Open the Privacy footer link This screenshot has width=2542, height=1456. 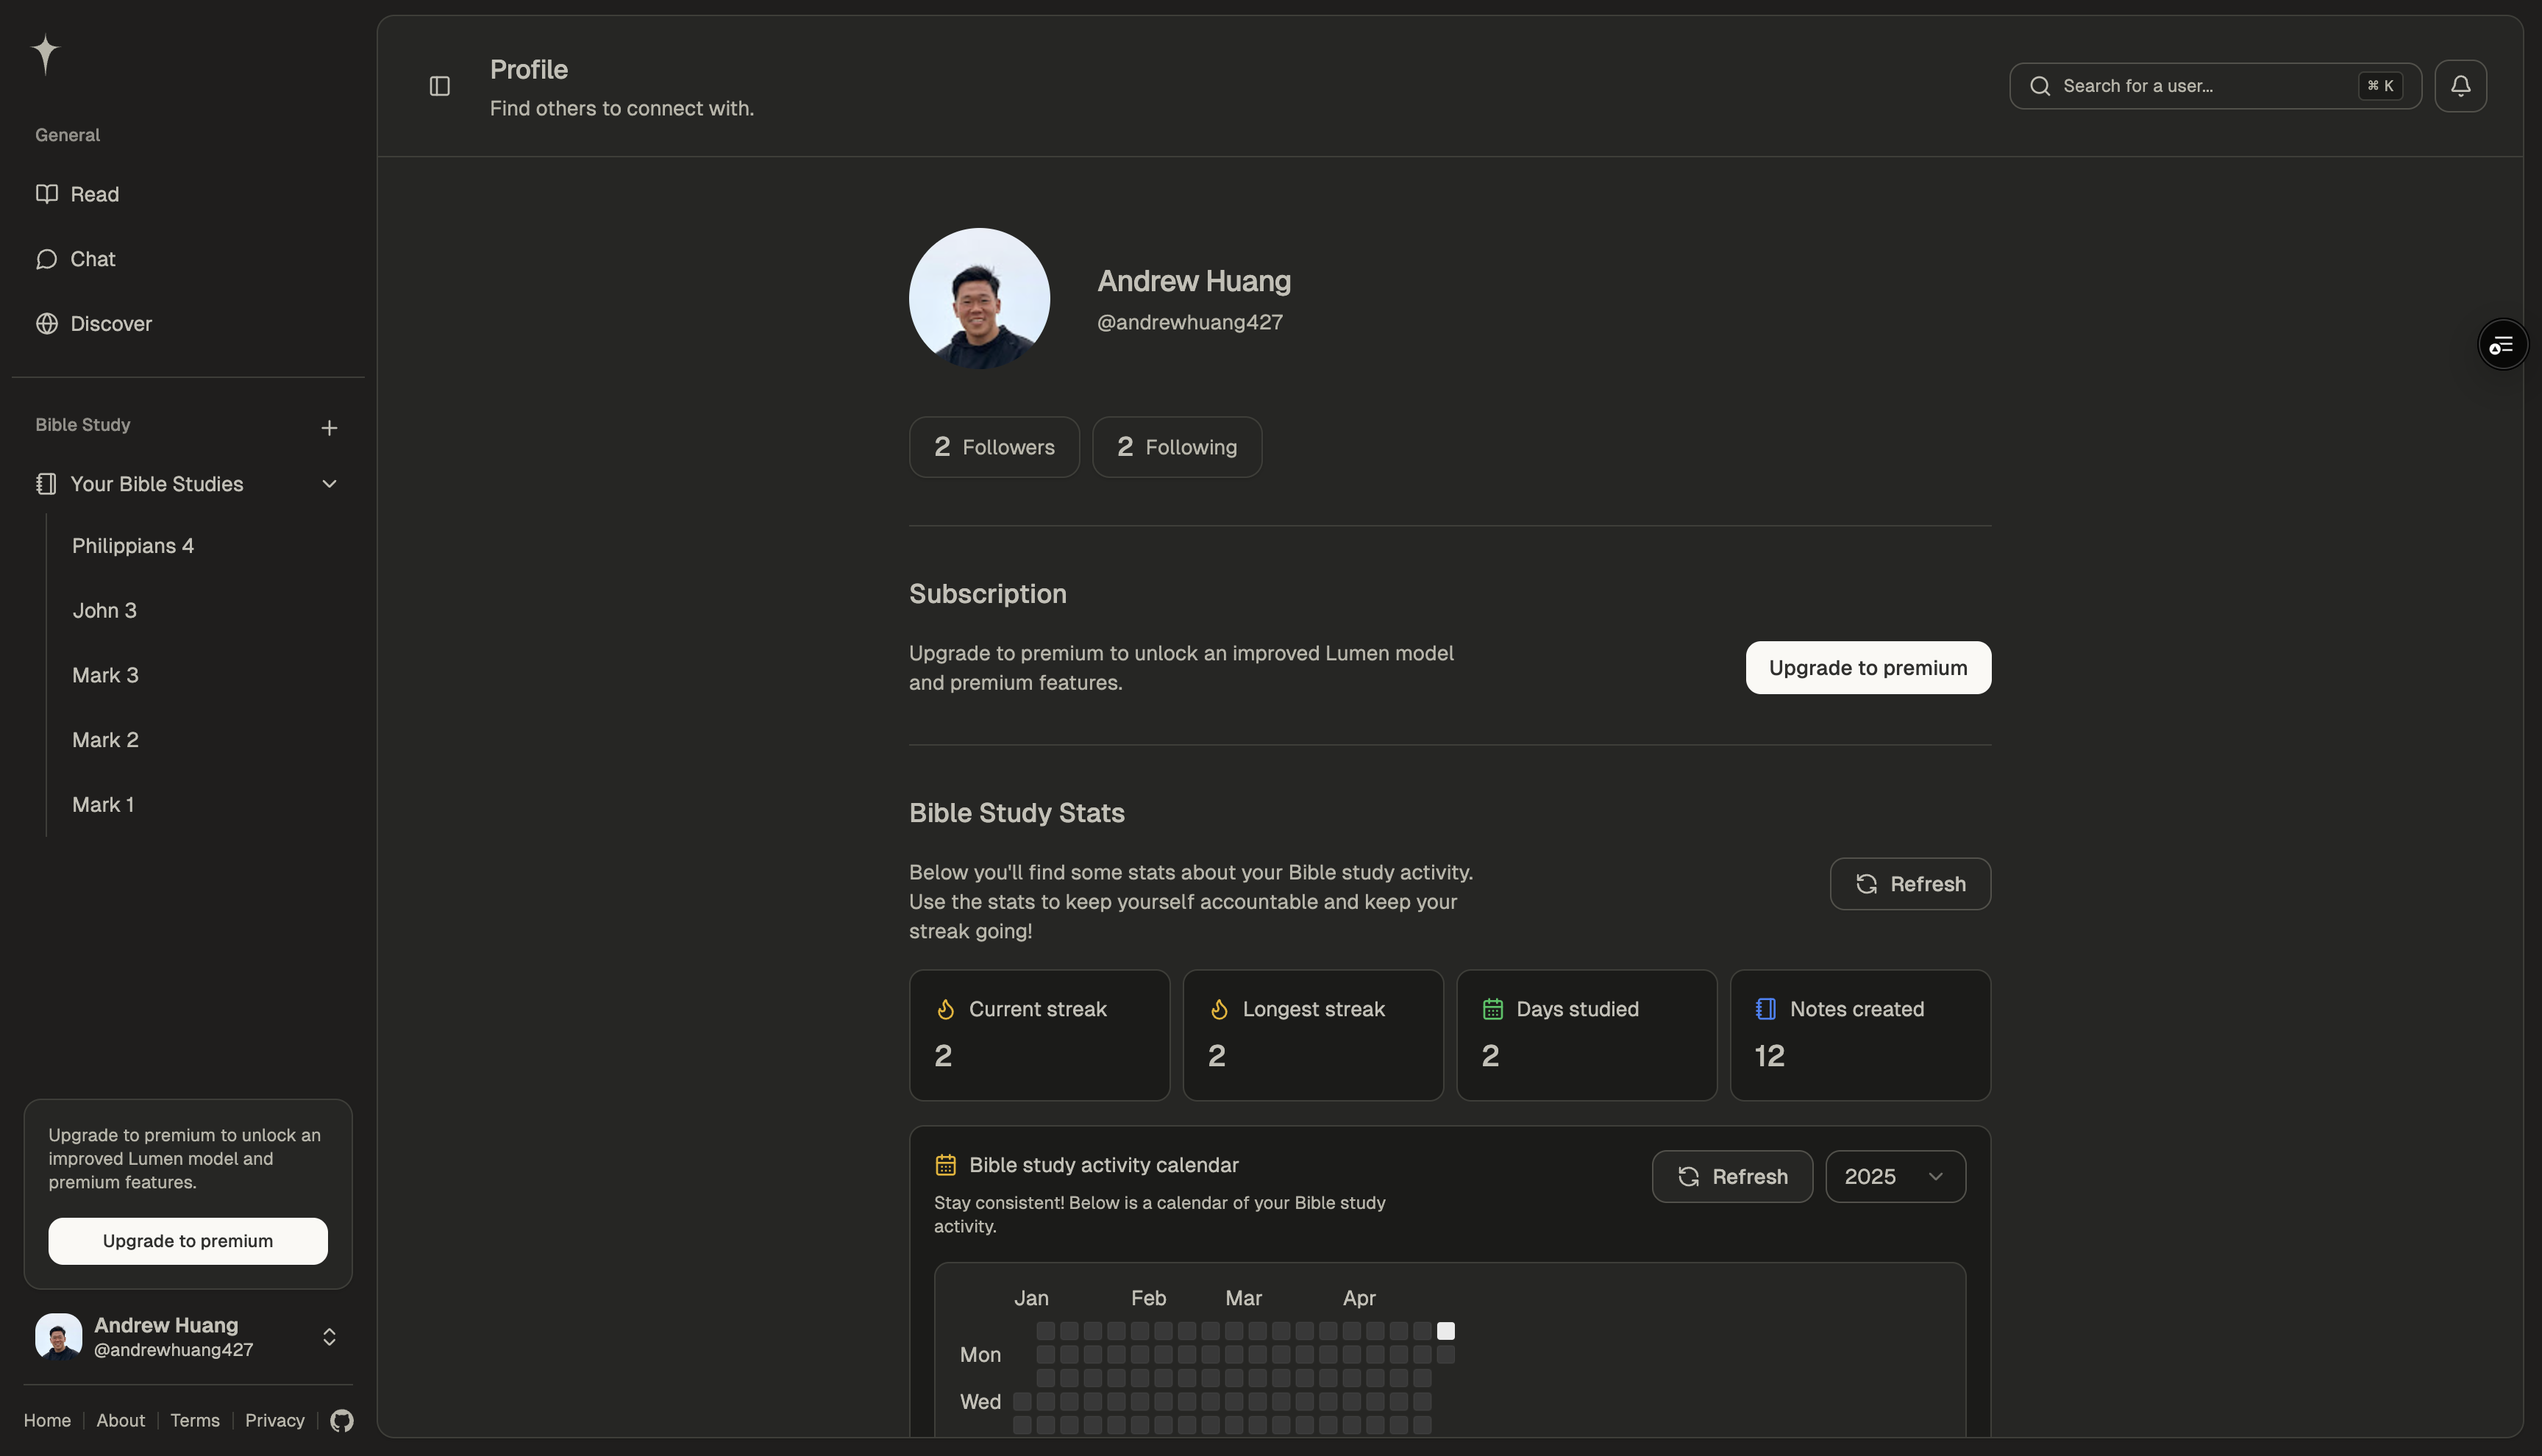coord(274,1420)
